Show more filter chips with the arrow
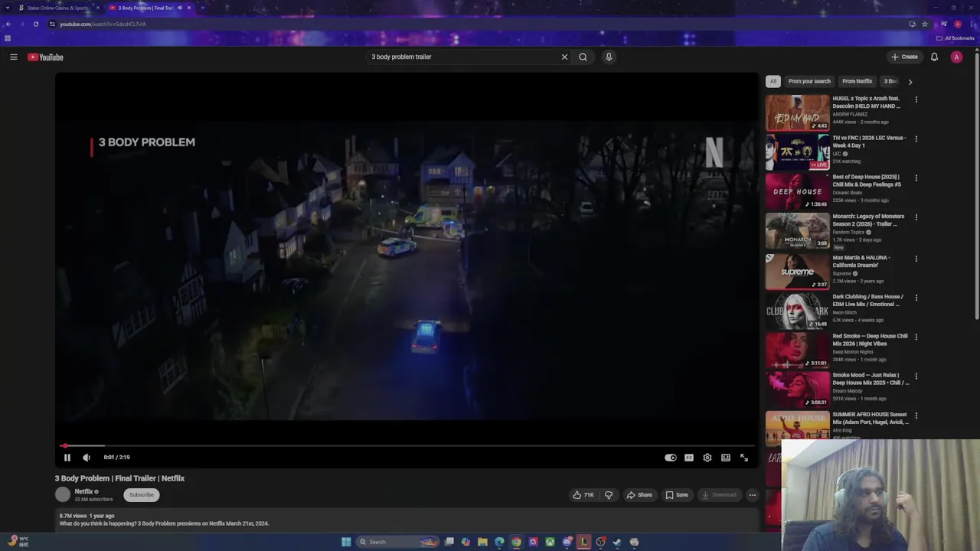This screenshot has width=980, height=551. [x=910, y=81]
